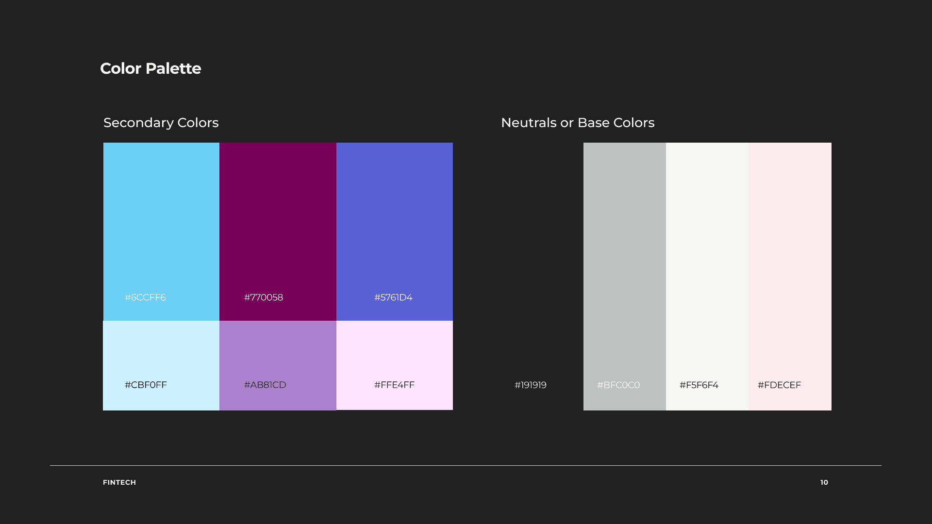Select the #FFE4FF light pink swatch
932x524 pixels.
pyautogui.click(x=394, y=352)
